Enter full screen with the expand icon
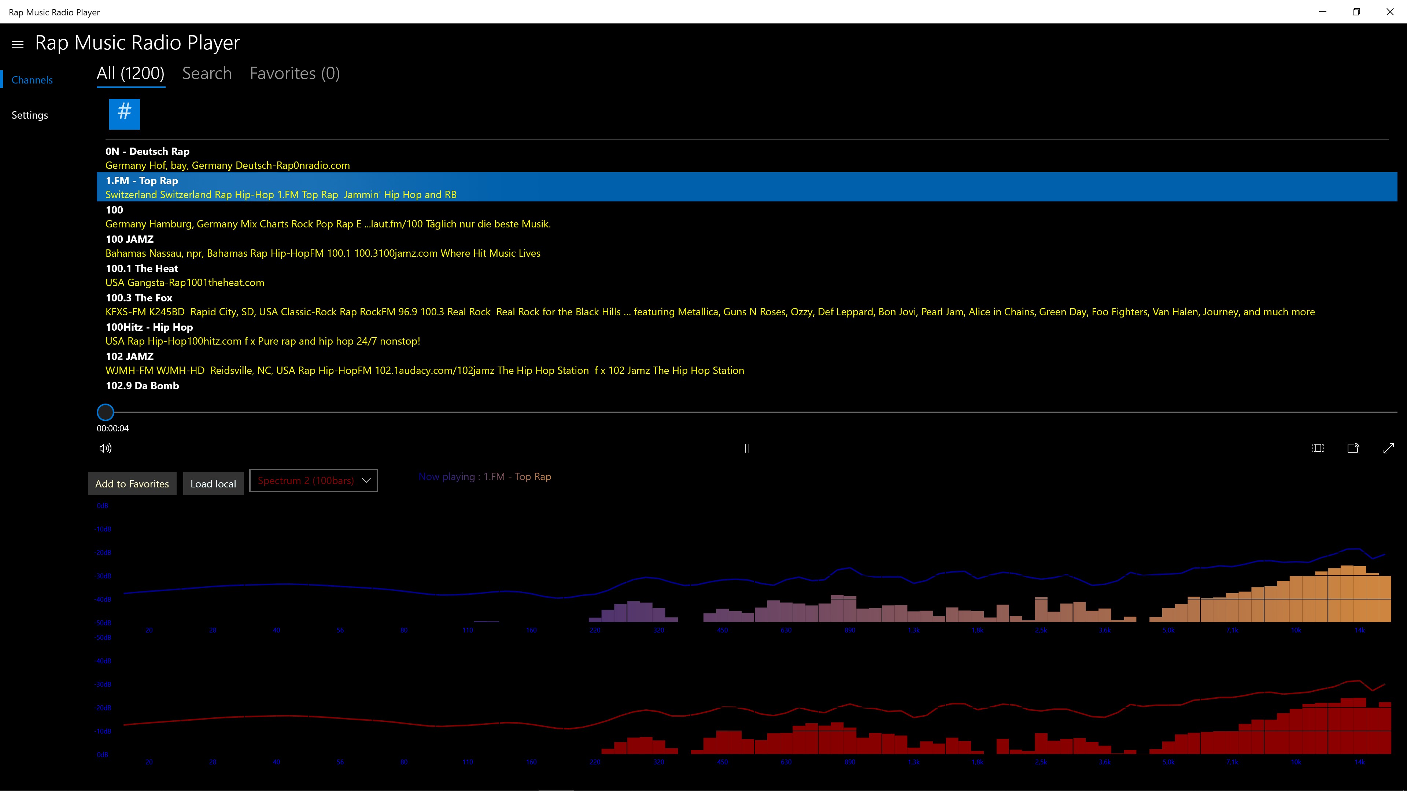 pos(1388,448)
